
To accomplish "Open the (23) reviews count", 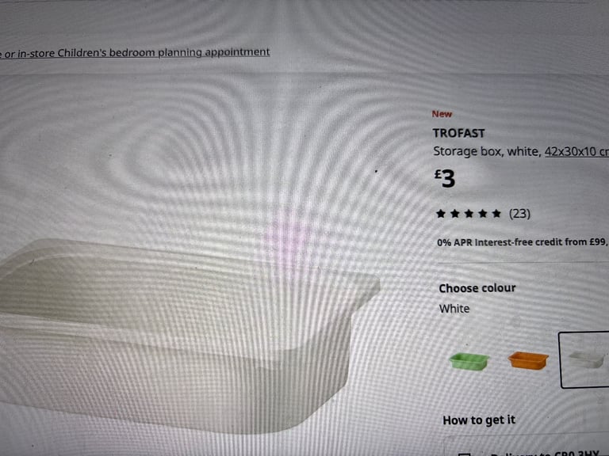I will pos(519,214).
